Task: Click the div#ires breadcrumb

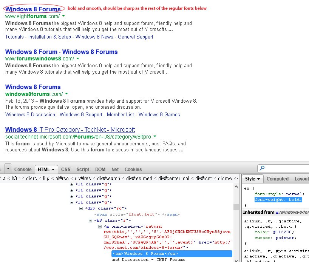Action: click(83, 179)
